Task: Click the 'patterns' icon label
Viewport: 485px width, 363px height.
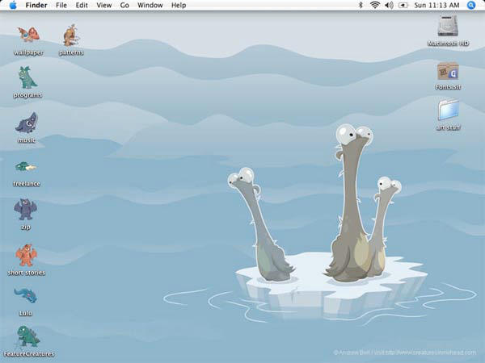Action: [71, 52]
